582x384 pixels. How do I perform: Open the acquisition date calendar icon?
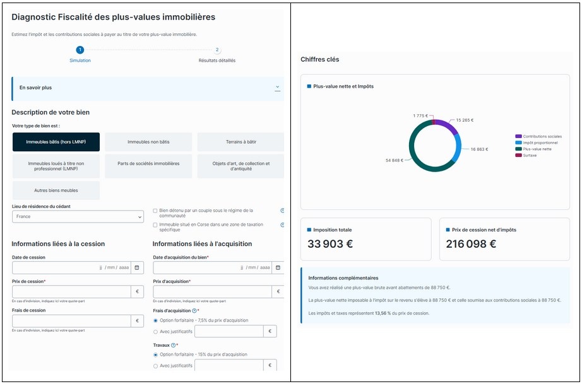(277, 267)
